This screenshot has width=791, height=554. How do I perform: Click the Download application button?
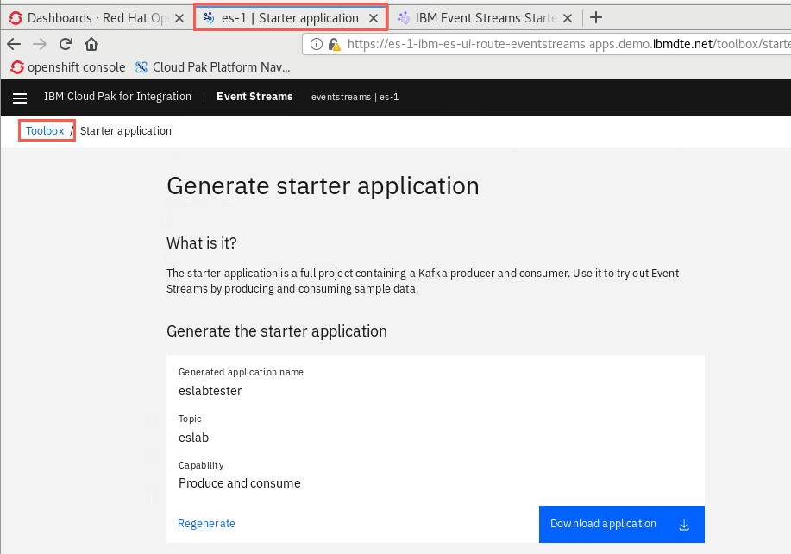(621, 525)
